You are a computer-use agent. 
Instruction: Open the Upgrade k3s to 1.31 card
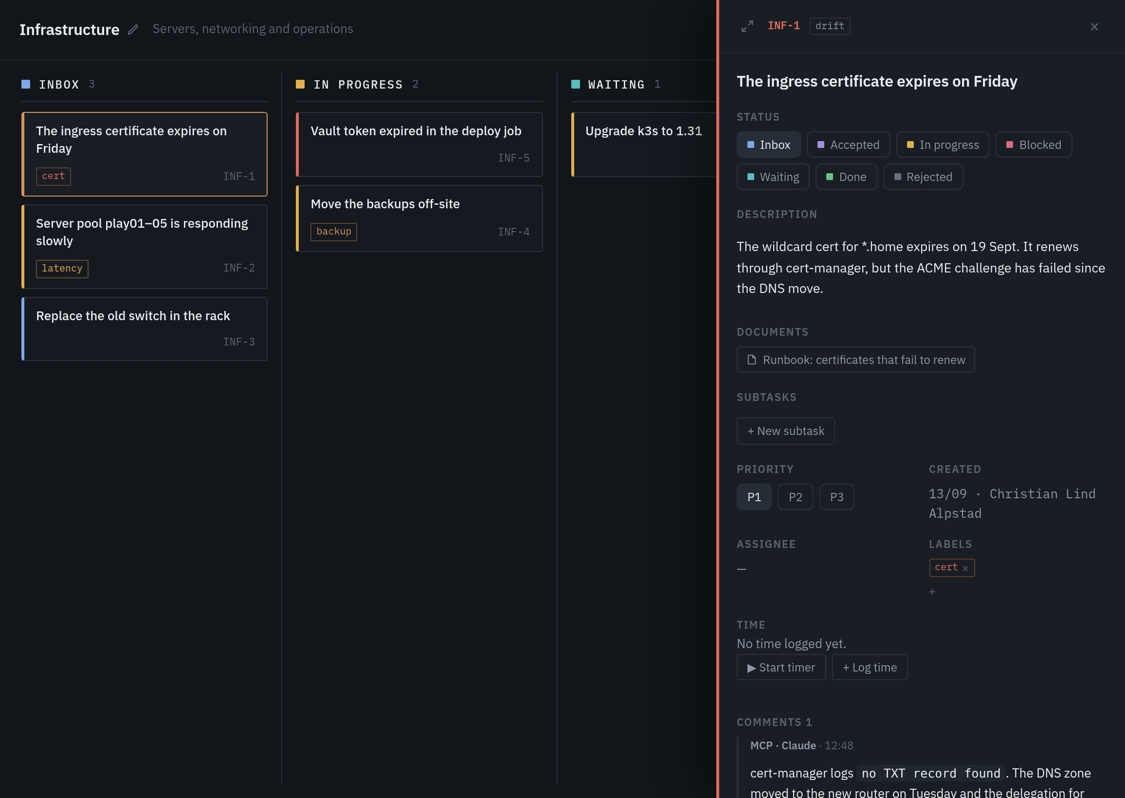pyautogui.click(x=644, y=145)
